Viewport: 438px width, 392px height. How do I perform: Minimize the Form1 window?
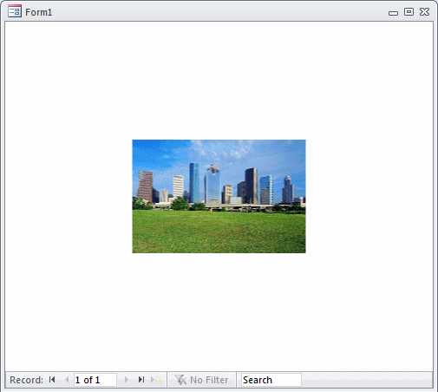(x=393, y=13)
